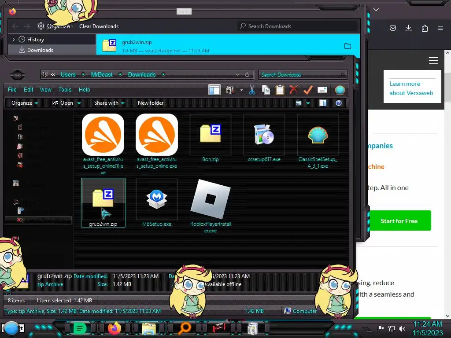Click the Clear Downloads button

coord(99,26)
